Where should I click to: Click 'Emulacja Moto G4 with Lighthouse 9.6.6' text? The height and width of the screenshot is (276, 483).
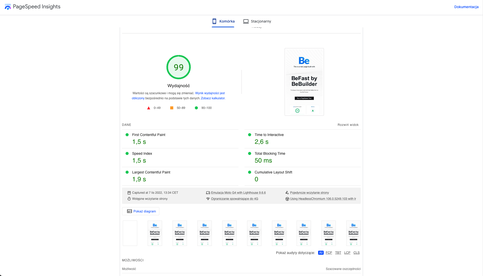click(238, 193)
